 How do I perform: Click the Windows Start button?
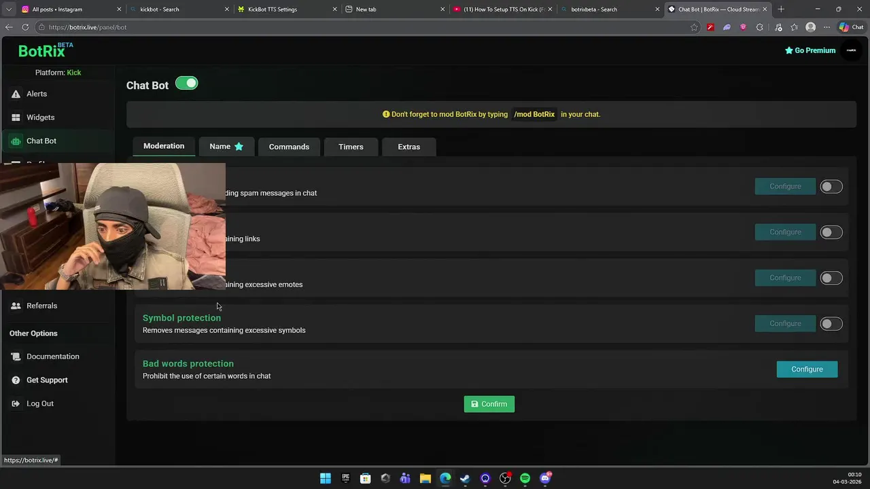click(x=326, y=478)
